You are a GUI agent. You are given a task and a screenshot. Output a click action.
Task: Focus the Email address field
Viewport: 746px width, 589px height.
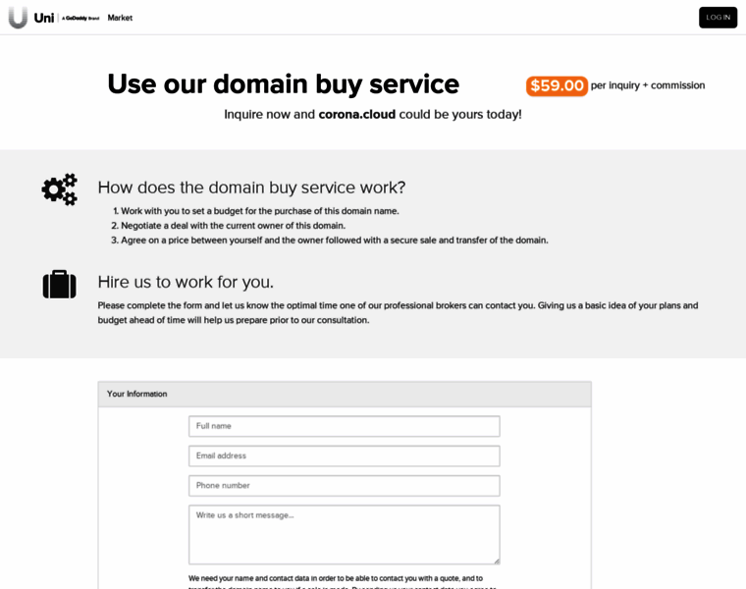click(x=344, y=455)
